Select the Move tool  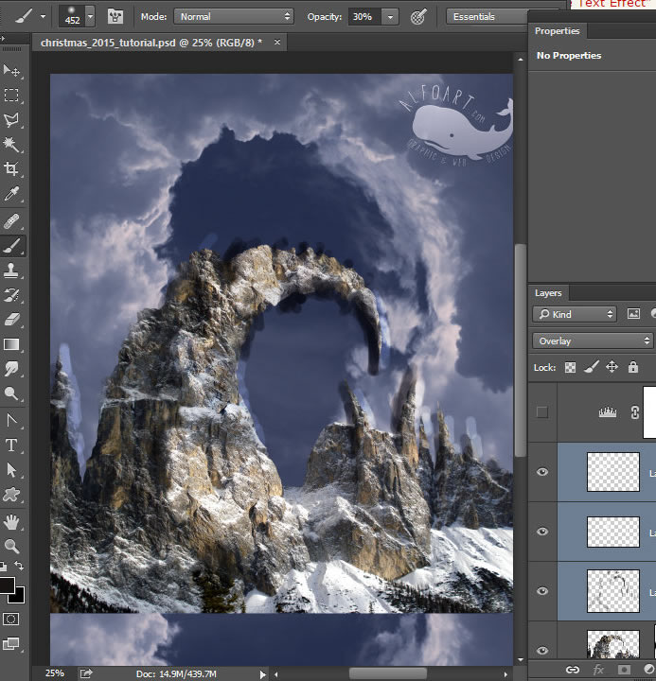pyautogui.click(x=12, y=71)
